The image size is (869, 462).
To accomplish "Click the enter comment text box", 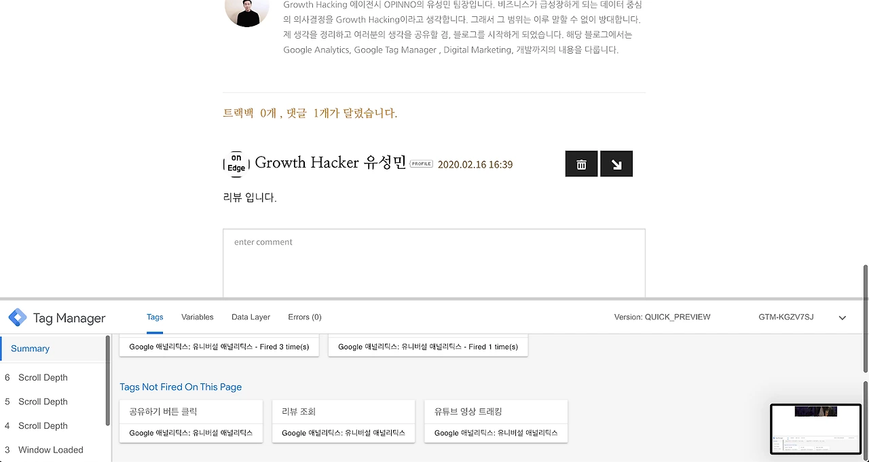I will (434, 263).
